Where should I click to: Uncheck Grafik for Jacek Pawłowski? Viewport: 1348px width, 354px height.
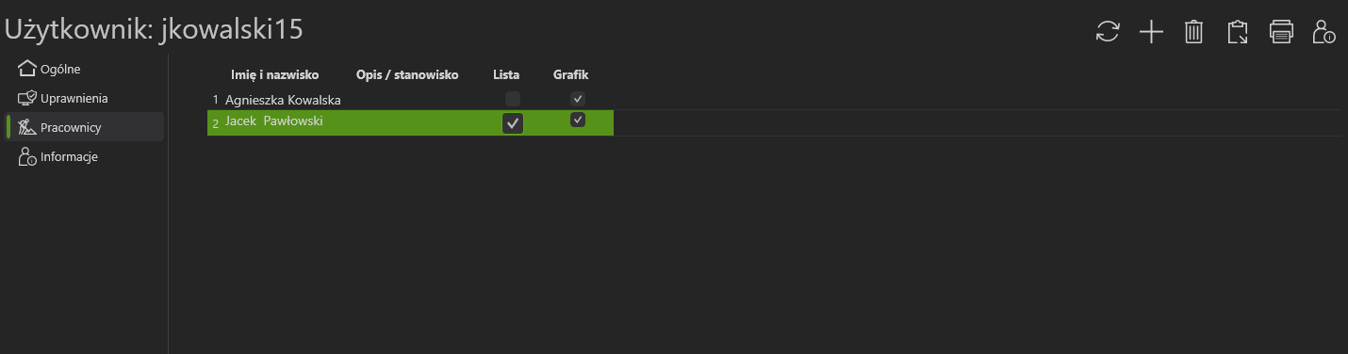[x=578, y=120]
